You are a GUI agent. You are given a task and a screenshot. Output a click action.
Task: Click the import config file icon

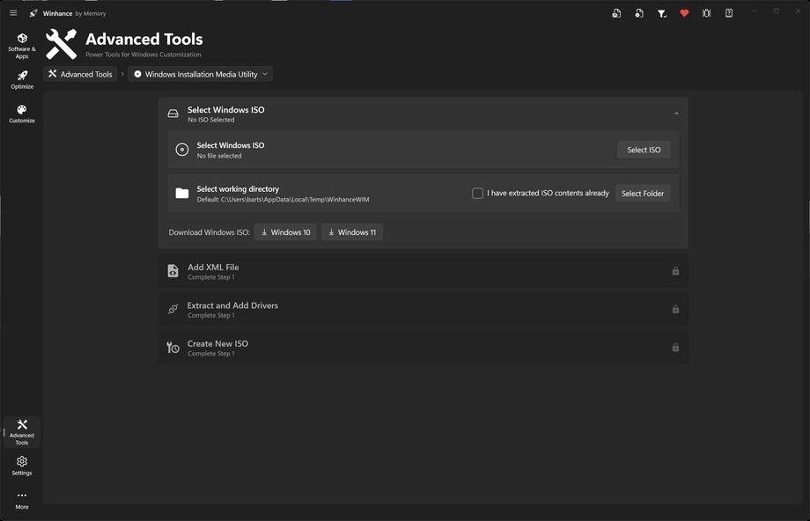click(639, 13)
